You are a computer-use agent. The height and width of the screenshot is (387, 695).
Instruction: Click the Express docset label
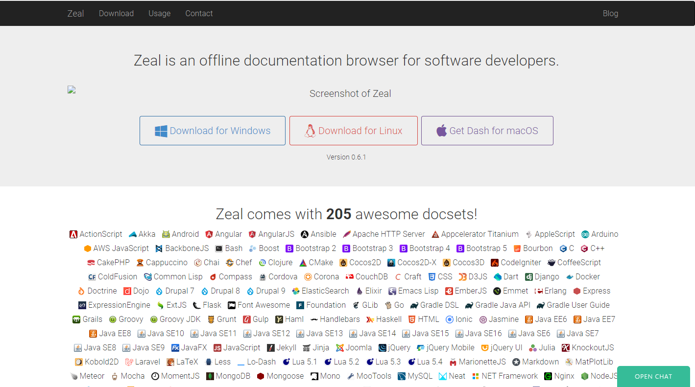597,291
